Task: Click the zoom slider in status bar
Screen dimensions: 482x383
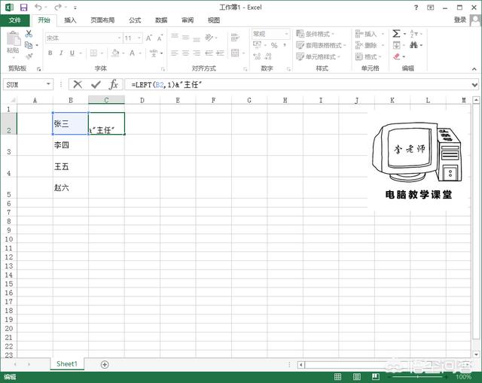Action: click(x=418, y=376)
